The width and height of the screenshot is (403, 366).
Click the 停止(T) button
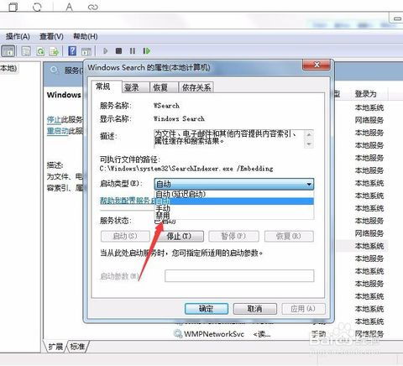(x=179, y=236)
